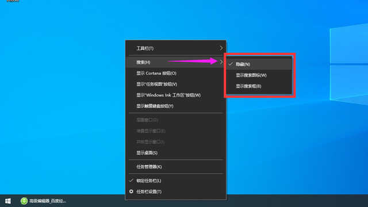Open the Windows Start button
This screenshot has height=207, width=368.
(7, 201)
